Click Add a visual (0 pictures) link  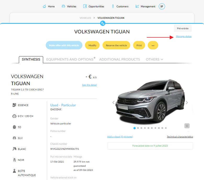120,137
